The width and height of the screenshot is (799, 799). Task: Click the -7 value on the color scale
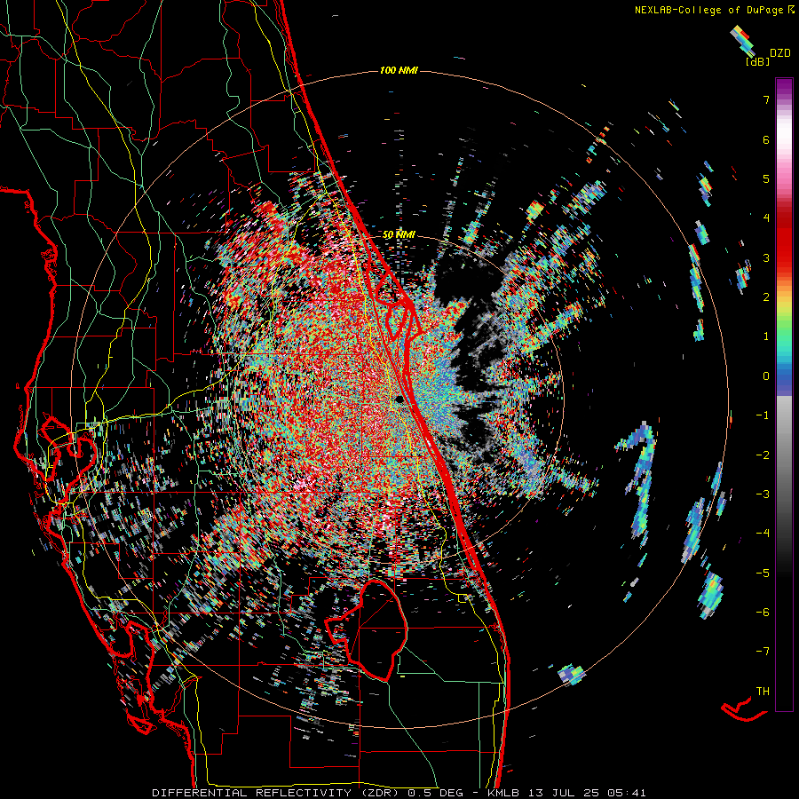[x=763, y=652]
